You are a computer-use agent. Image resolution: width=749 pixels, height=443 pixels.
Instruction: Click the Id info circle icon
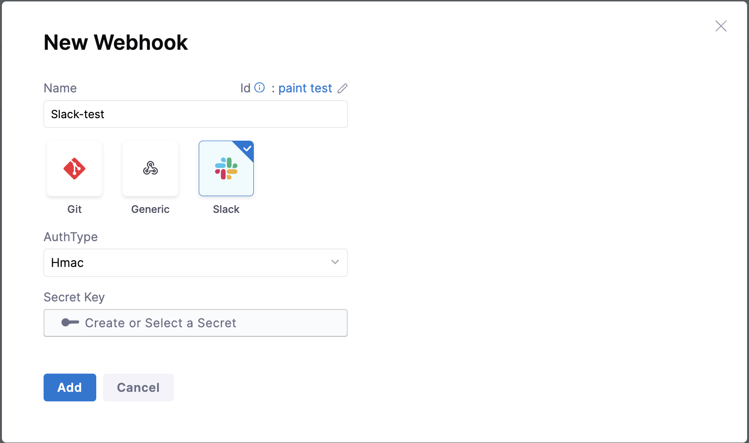tap(260, 88)
